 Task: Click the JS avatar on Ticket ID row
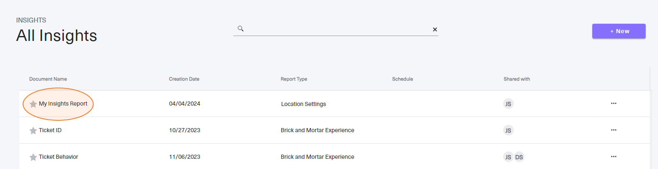coord(508,131)
